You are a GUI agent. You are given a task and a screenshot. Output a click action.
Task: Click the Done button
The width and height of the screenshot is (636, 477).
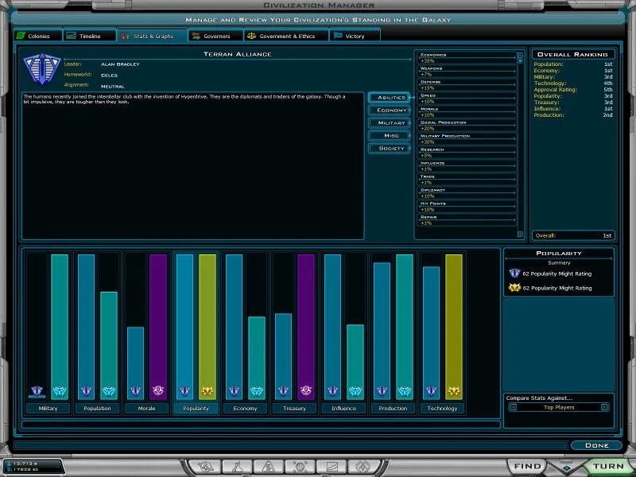coord(596,445)
